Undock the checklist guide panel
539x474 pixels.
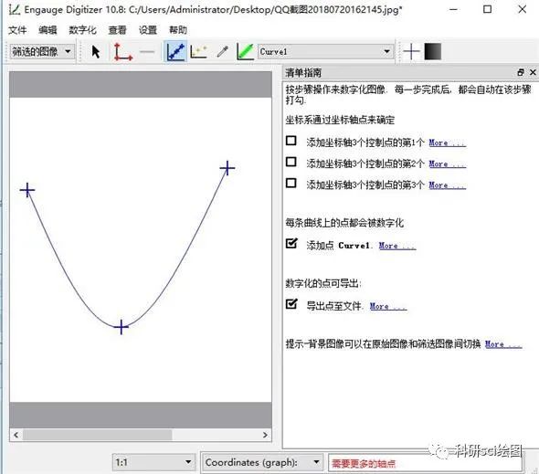[521, 72]
